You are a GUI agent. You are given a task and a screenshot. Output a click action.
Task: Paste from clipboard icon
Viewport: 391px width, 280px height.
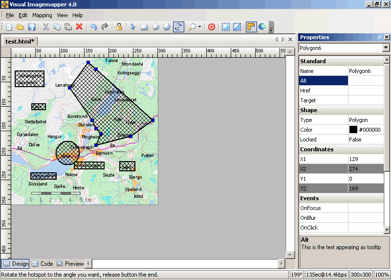tap(68, 27)
